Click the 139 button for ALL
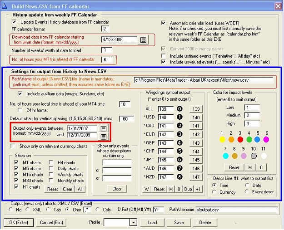This screenshot has height=230, width=284. coord(196,109)
